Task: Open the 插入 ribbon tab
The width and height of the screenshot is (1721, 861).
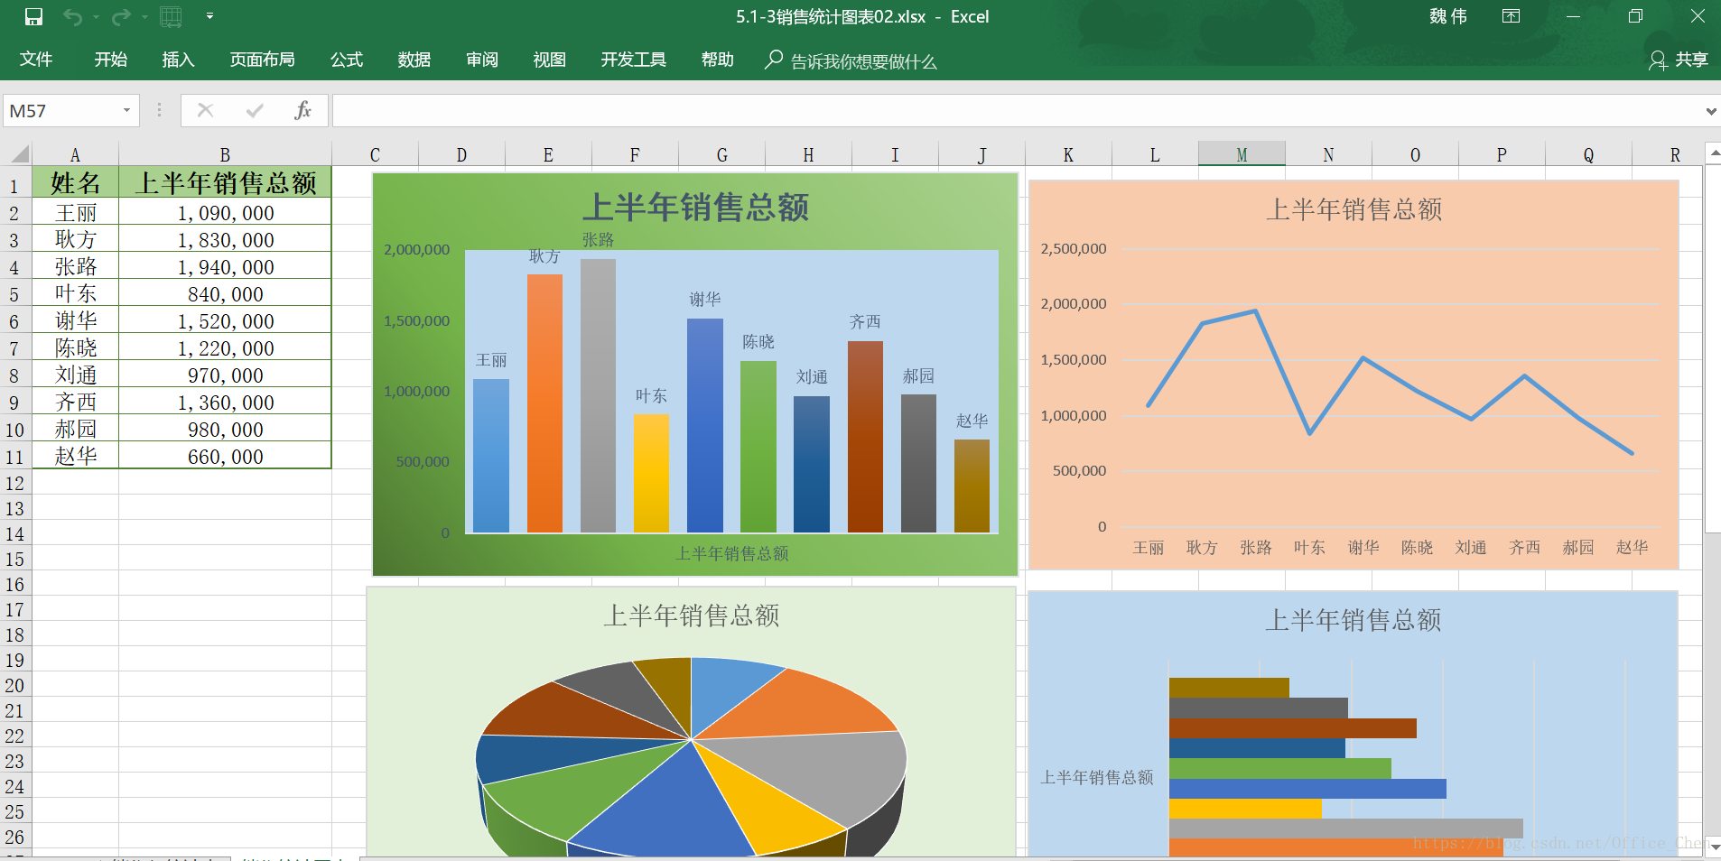Action: [x=178, y=60]
